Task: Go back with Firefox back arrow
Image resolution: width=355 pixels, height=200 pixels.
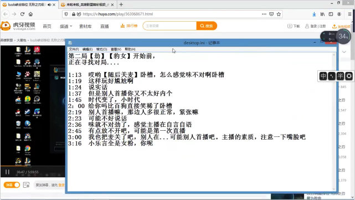Action: [x=6, y=14]
